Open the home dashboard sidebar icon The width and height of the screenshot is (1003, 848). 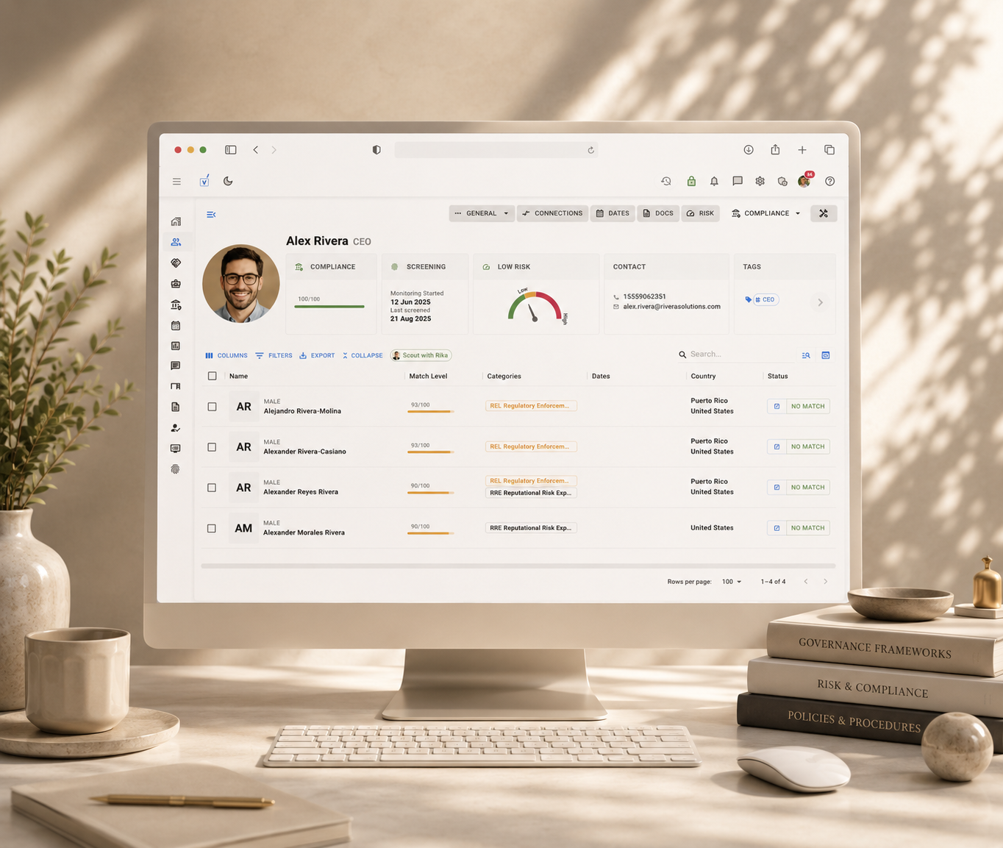176,221
